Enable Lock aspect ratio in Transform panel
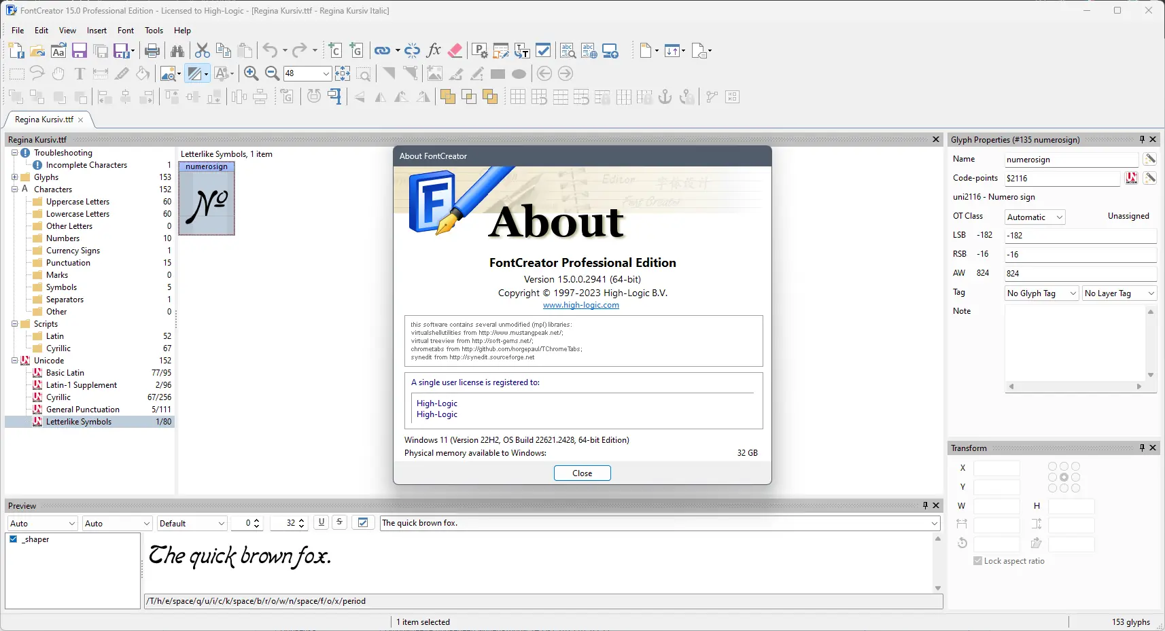The image size is (1165, 631). tap(979, 561)
